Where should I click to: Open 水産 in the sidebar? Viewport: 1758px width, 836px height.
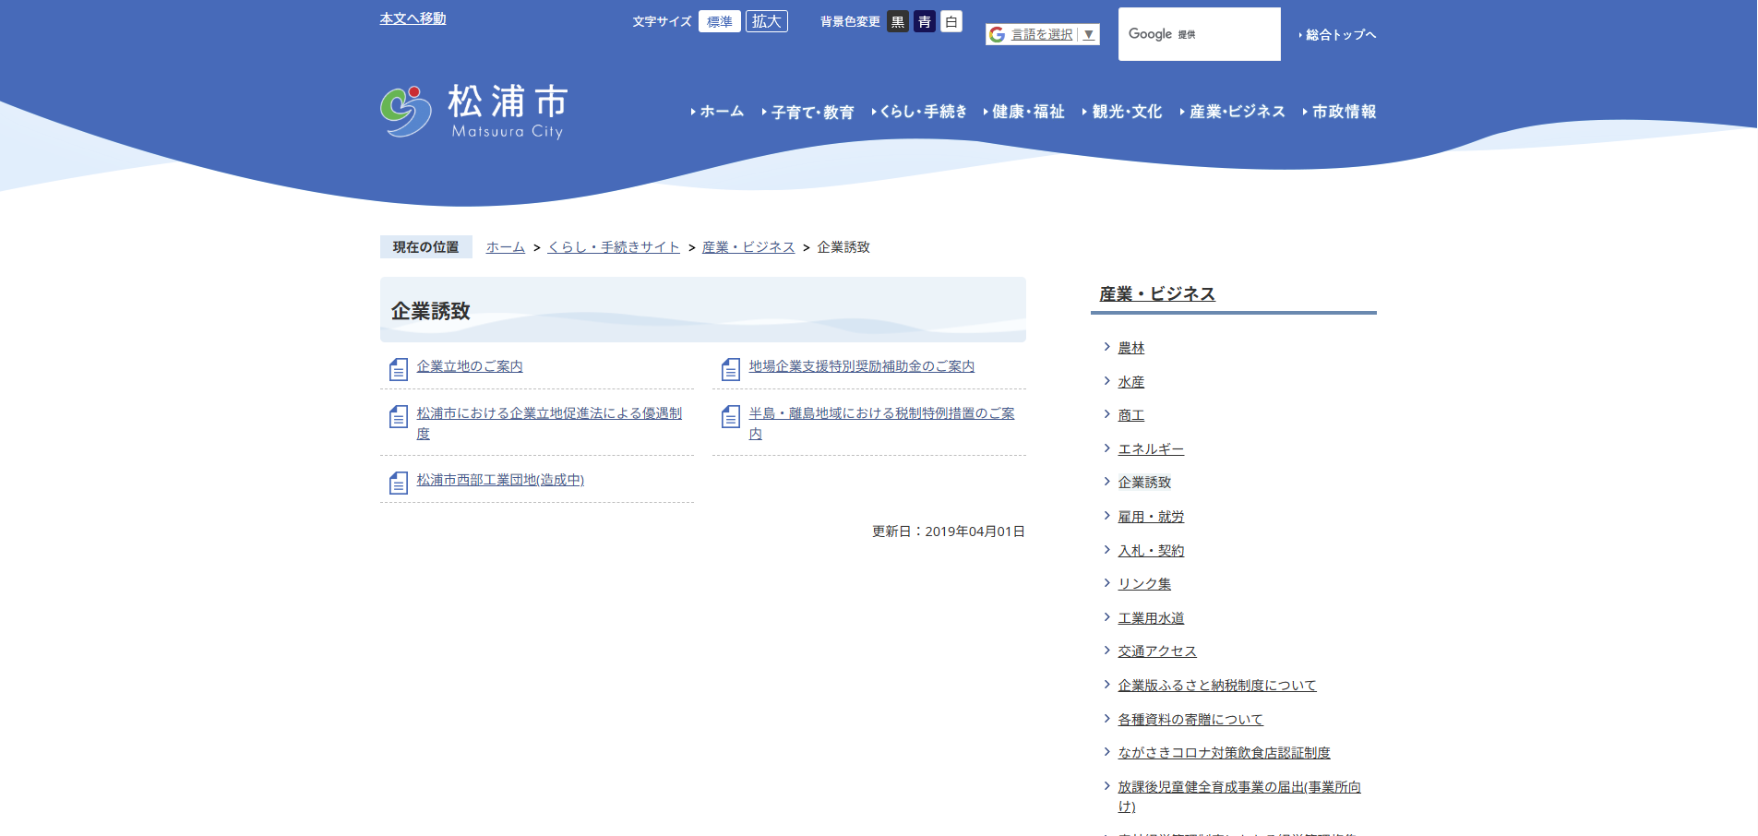coord(1131,382)
